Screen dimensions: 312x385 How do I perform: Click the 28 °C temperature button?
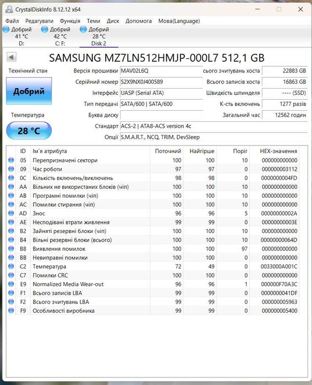29,131
